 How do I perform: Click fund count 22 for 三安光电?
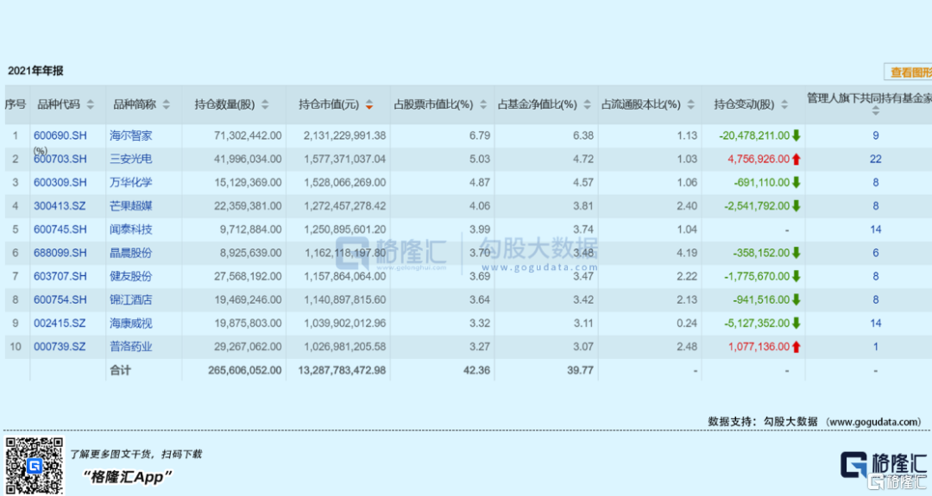coord(876,160)
